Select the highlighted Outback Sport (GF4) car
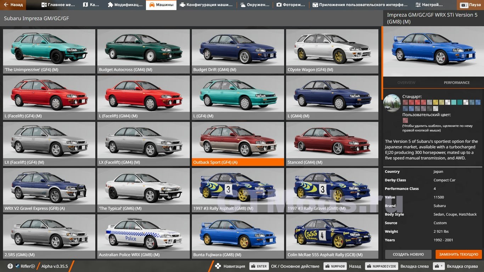 tap(238, 144)
